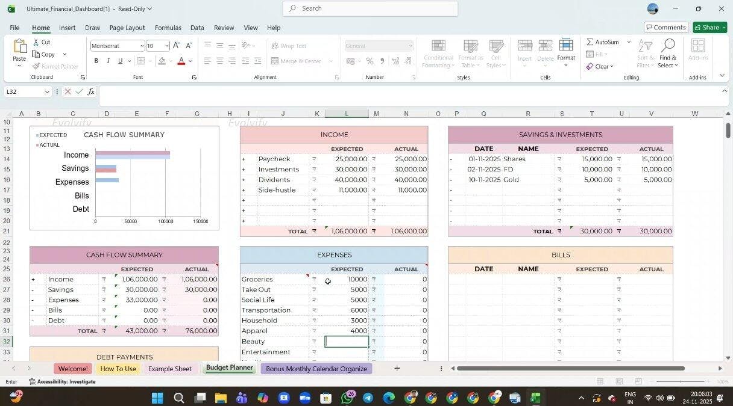Open the Comments pane button
The width and height of the screenshot is (733, 406).
(x=666, y=27)
